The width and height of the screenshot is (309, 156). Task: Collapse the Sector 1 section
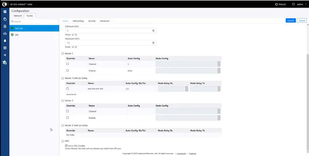pyautogui.click(x=63, y=53)
